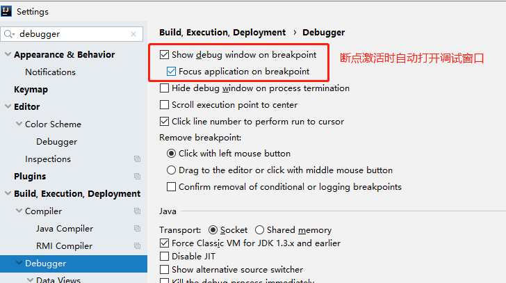This screenshot has width=506, height=283.
Task: Open the Keymap settings page
Action: click(29, 90)
